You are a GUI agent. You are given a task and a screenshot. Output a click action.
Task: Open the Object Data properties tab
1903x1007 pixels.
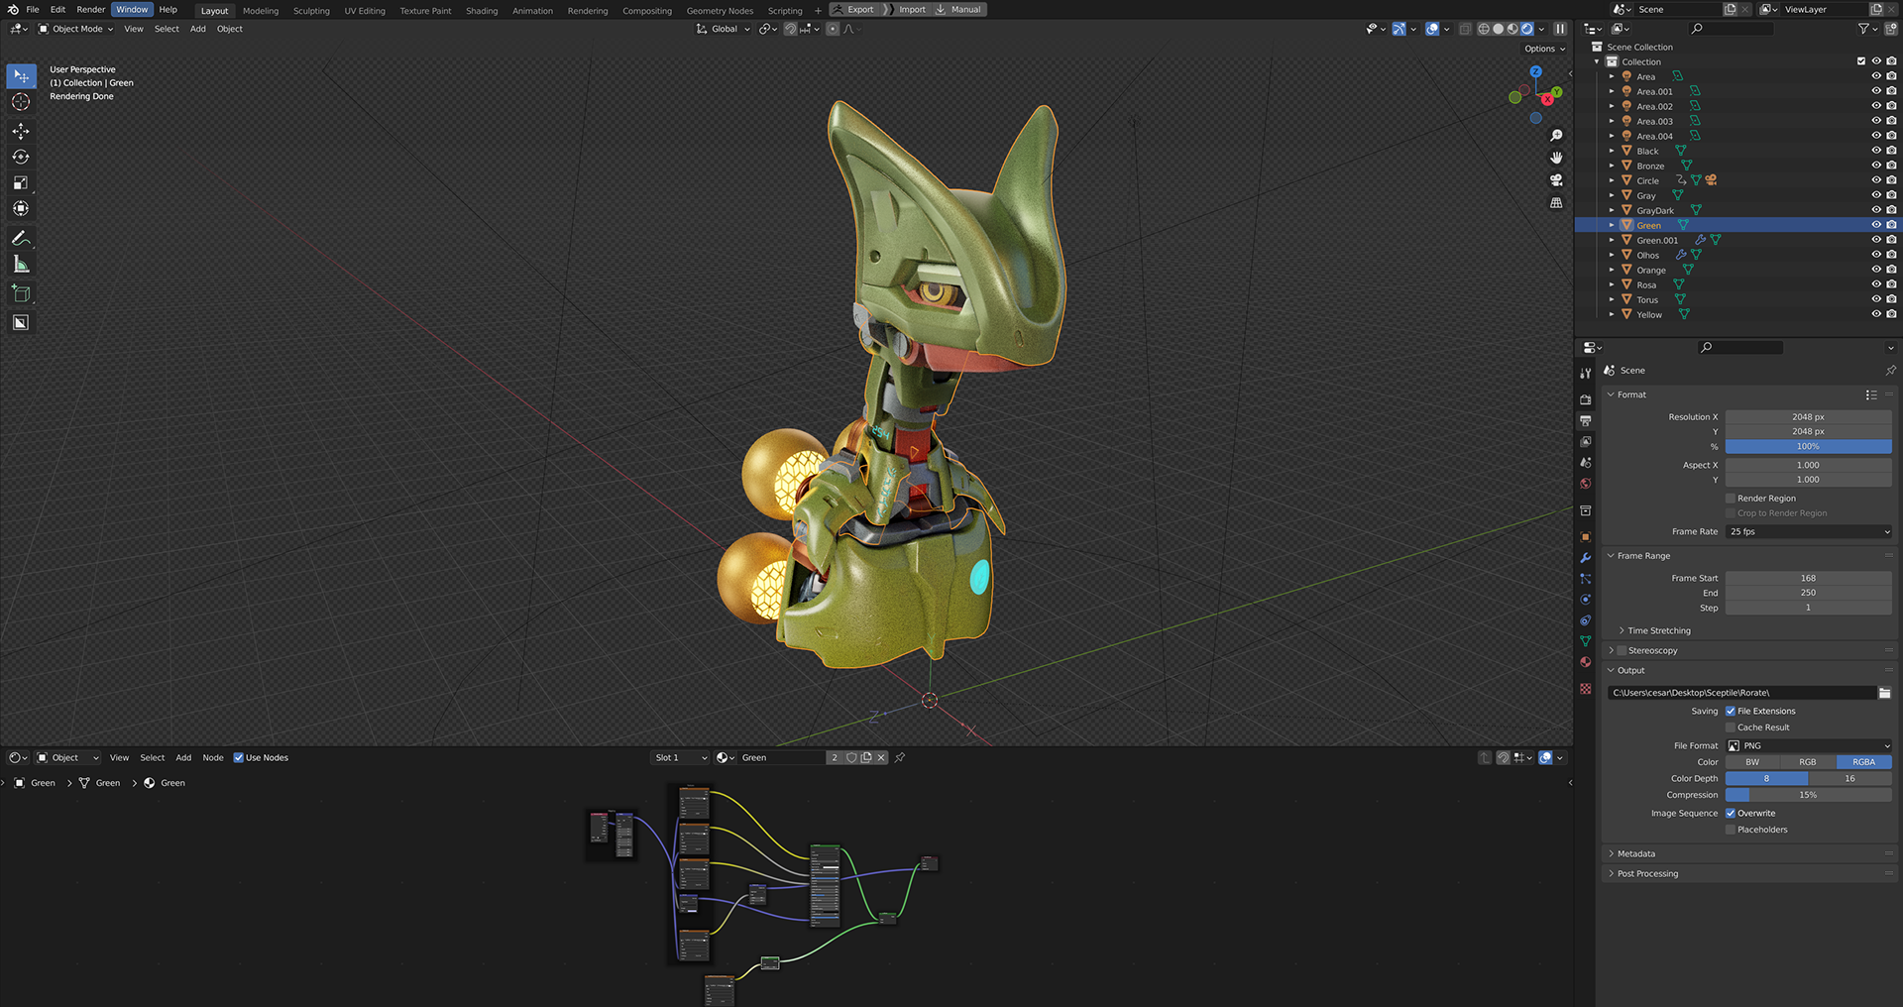(1586, 641)
